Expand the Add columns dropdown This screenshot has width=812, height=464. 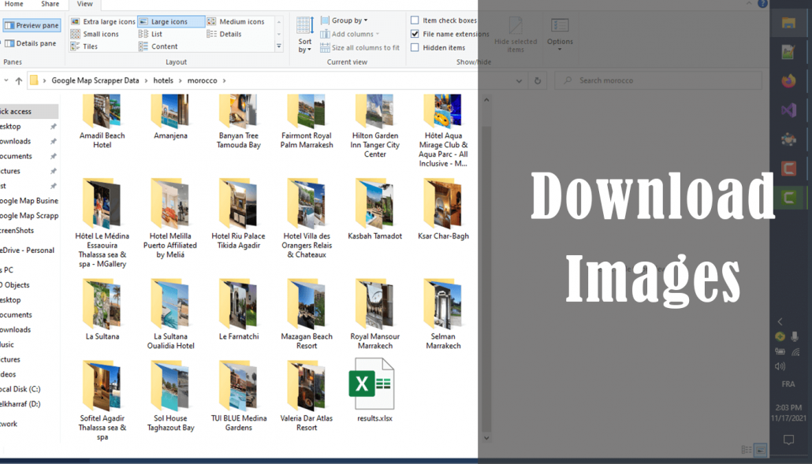click(350, 34)
